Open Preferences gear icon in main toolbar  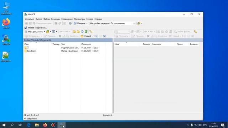(70, 23)
